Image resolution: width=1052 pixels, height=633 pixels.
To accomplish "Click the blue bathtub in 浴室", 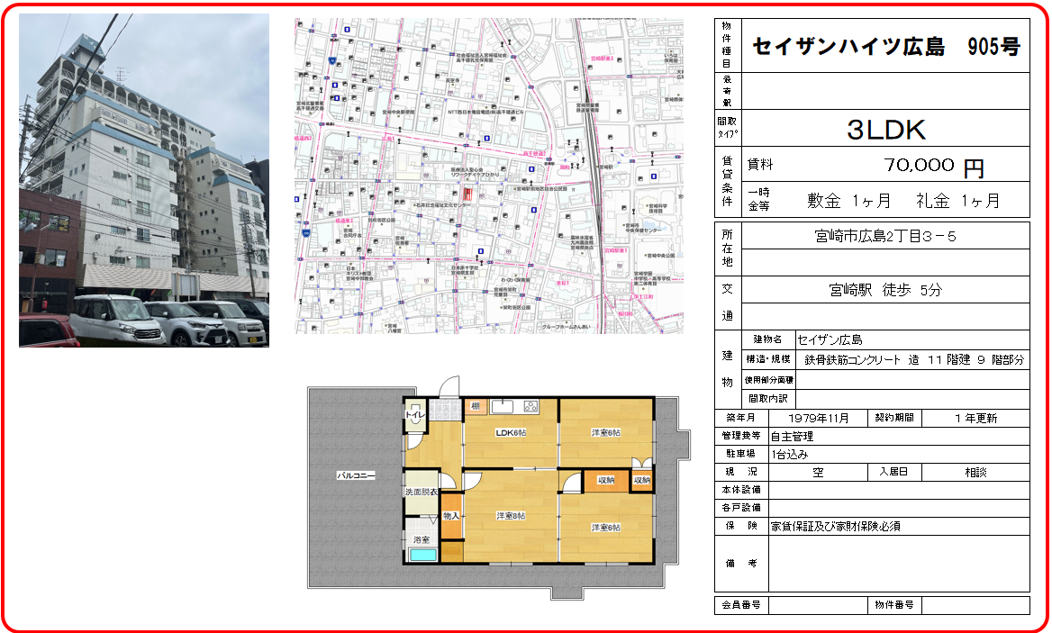I will click(422, 554).
